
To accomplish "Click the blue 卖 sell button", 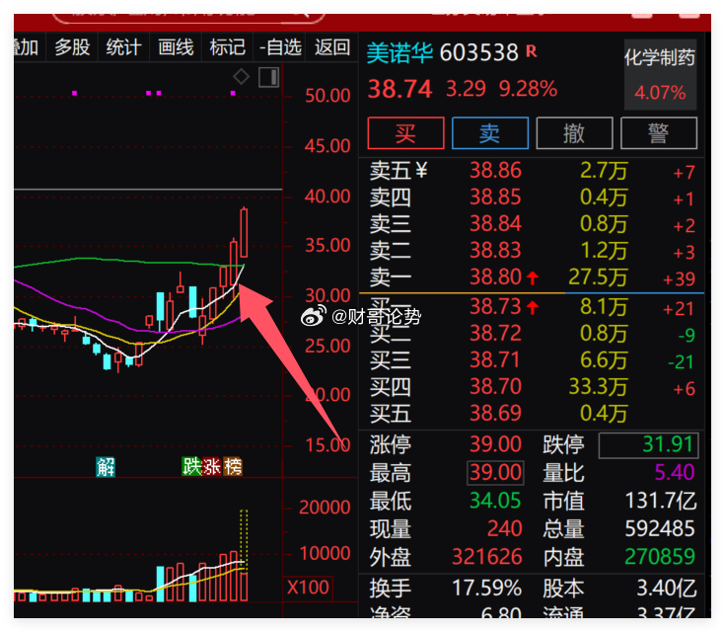I will [x=489, y=133].
